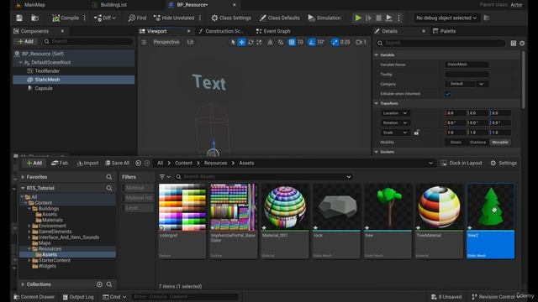The height and width of the screenshot is (302, 538).
Task: Activate the Scale gizmo tool
Action: pyautogui.click(x=260, y=42)
